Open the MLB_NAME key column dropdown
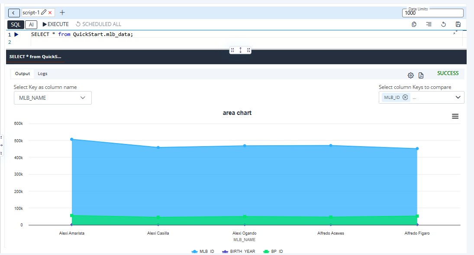Screen dimensions: 474x255 coord(52,98)
